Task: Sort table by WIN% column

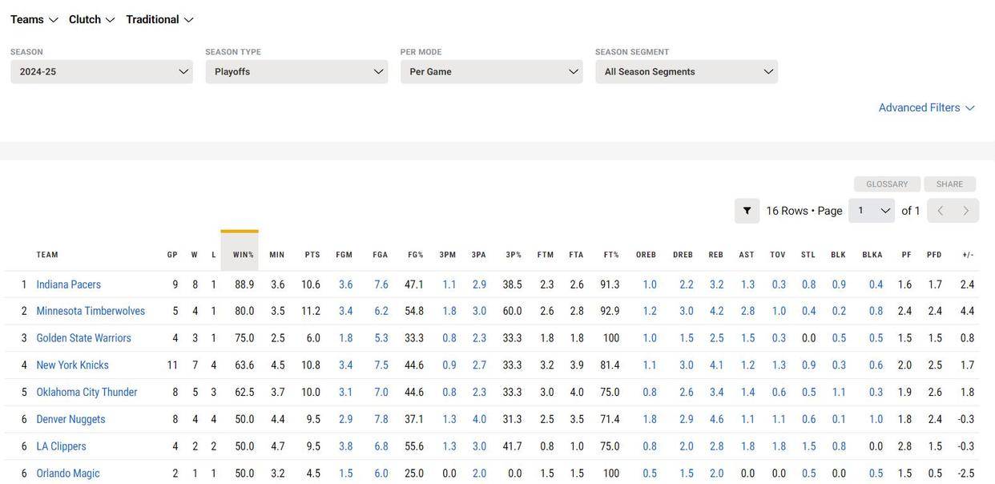Action: 244,255
